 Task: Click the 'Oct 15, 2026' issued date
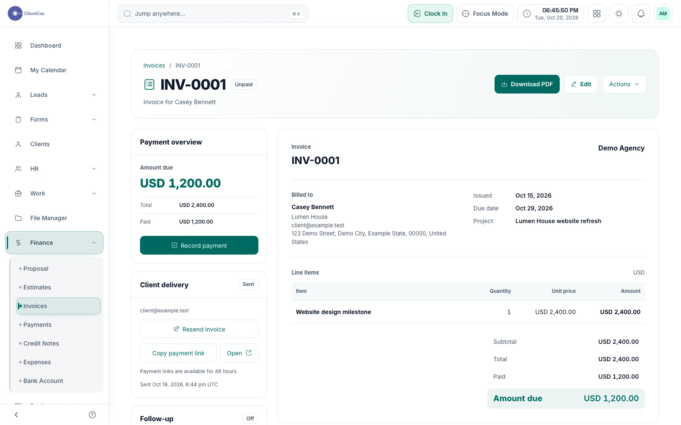(x=533, y=195)
